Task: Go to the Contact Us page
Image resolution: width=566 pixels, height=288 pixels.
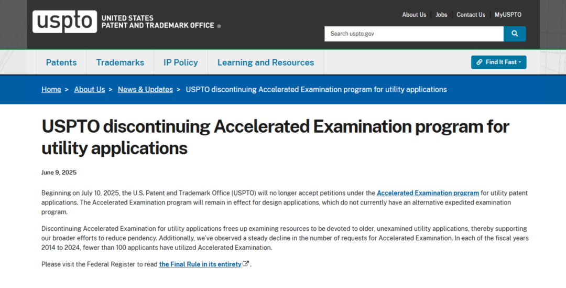Action: [x=471, y=15]
